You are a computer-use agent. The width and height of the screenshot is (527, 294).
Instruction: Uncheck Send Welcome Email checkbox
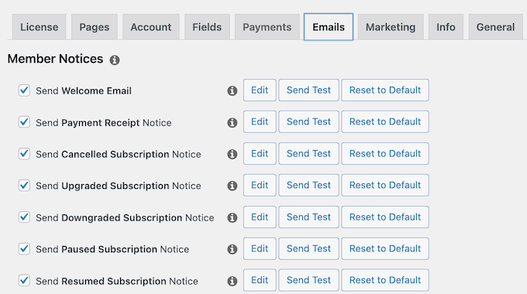coord(24,91)
